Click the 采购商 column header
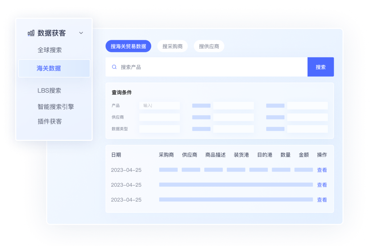Image resolution: width=374 pixels, height=246 pixels. (166, 155)
